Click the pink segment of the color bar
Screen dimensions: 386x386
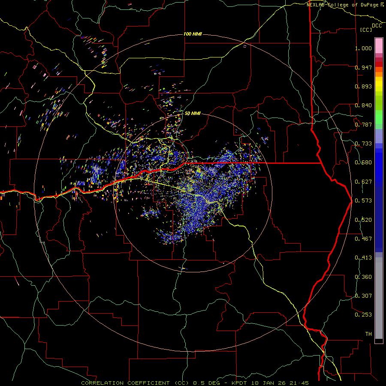click(x=379, y=45)
